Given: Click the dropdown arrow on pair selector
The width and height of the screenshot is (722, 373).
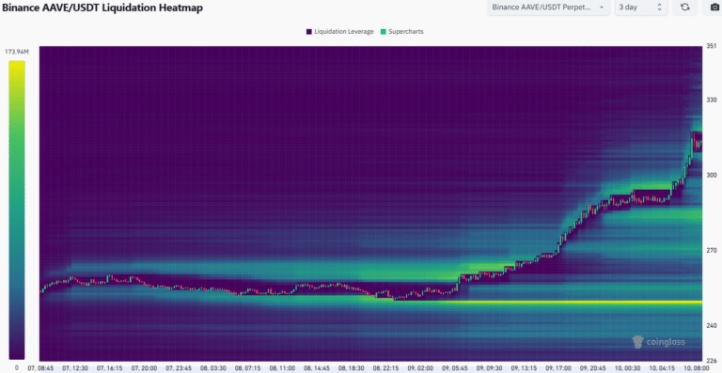Looking at the screenshot, I should coord(602,8).
